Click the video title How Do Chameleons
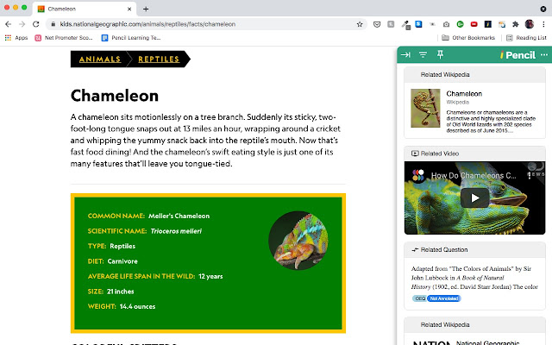552x345 pixels. (474, 175)
